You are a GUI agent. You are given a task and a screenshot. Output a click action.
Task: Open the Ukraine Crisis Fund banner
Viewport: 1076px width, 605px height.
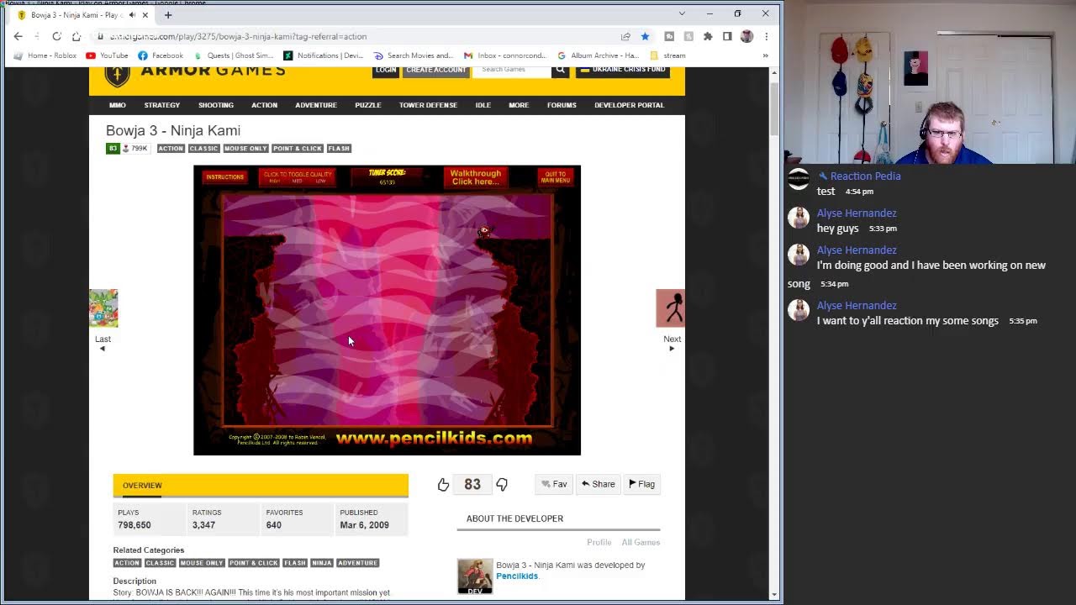point(623,71)
